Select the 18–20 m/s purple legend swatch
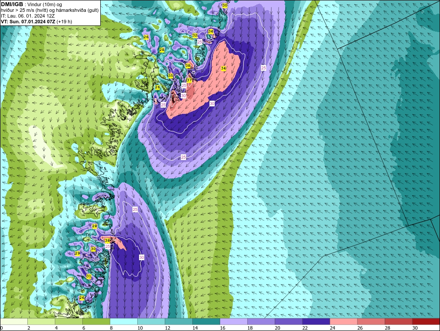This screenshot has width=440, height=331. pyautogui.click(x=261, y=321)
